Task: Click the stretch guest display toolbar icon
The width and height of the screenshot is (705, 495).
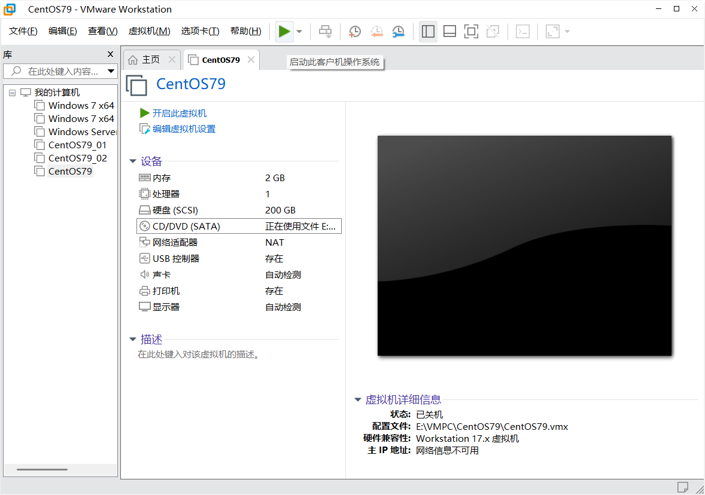Action: [x=552, y=32]
